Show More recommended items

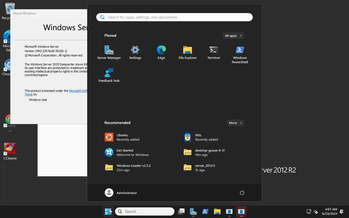[x=236, y=123]
